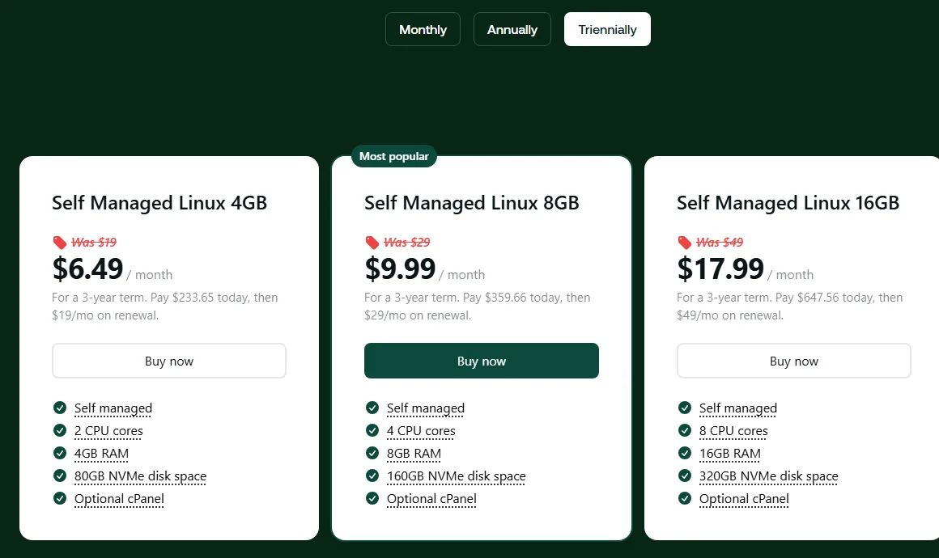Click the checkmark icon next to 2 CPU cores

[60, 430]
